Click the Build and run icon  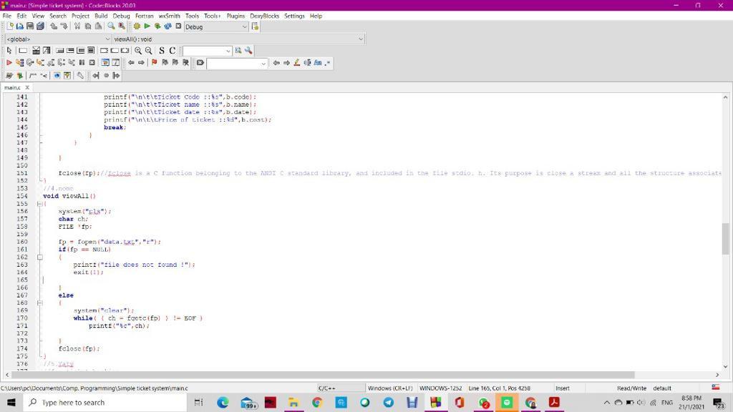(158, 26)
